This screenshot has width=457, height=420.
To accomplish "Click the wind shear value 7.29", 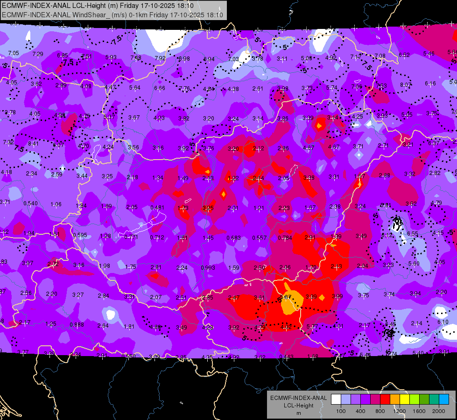I will [x=38, y=54].
